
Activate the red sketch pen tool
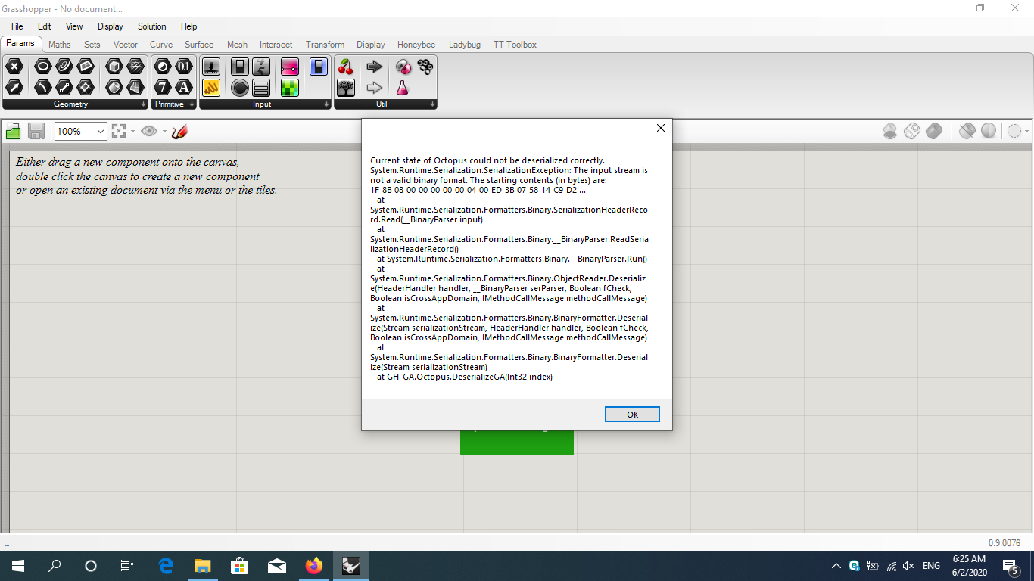pos(179,132)
